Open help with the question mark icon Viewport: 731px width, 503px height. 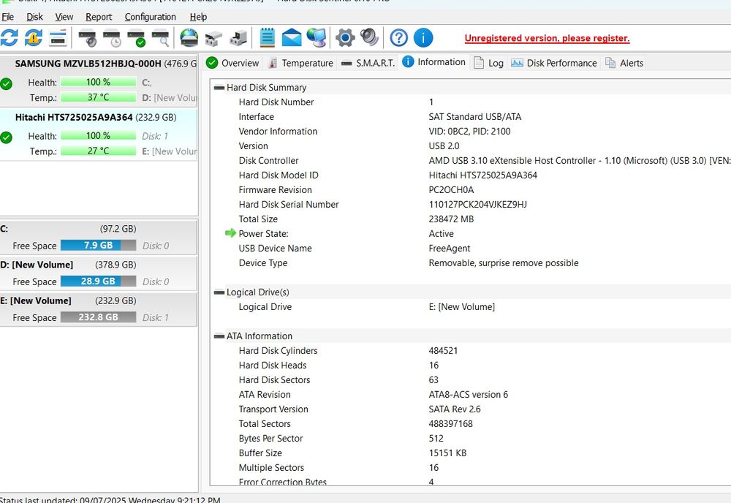[398, 38]
